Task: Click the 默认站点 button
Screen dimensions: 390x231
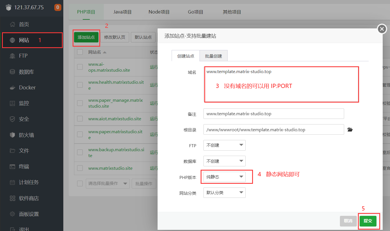Action: tap(143, 37)
